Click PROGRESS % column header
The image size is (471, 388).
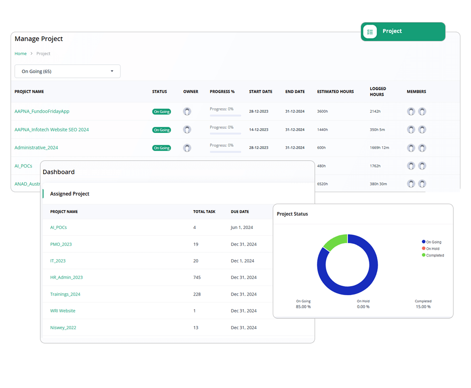click(x=222, y=91)
